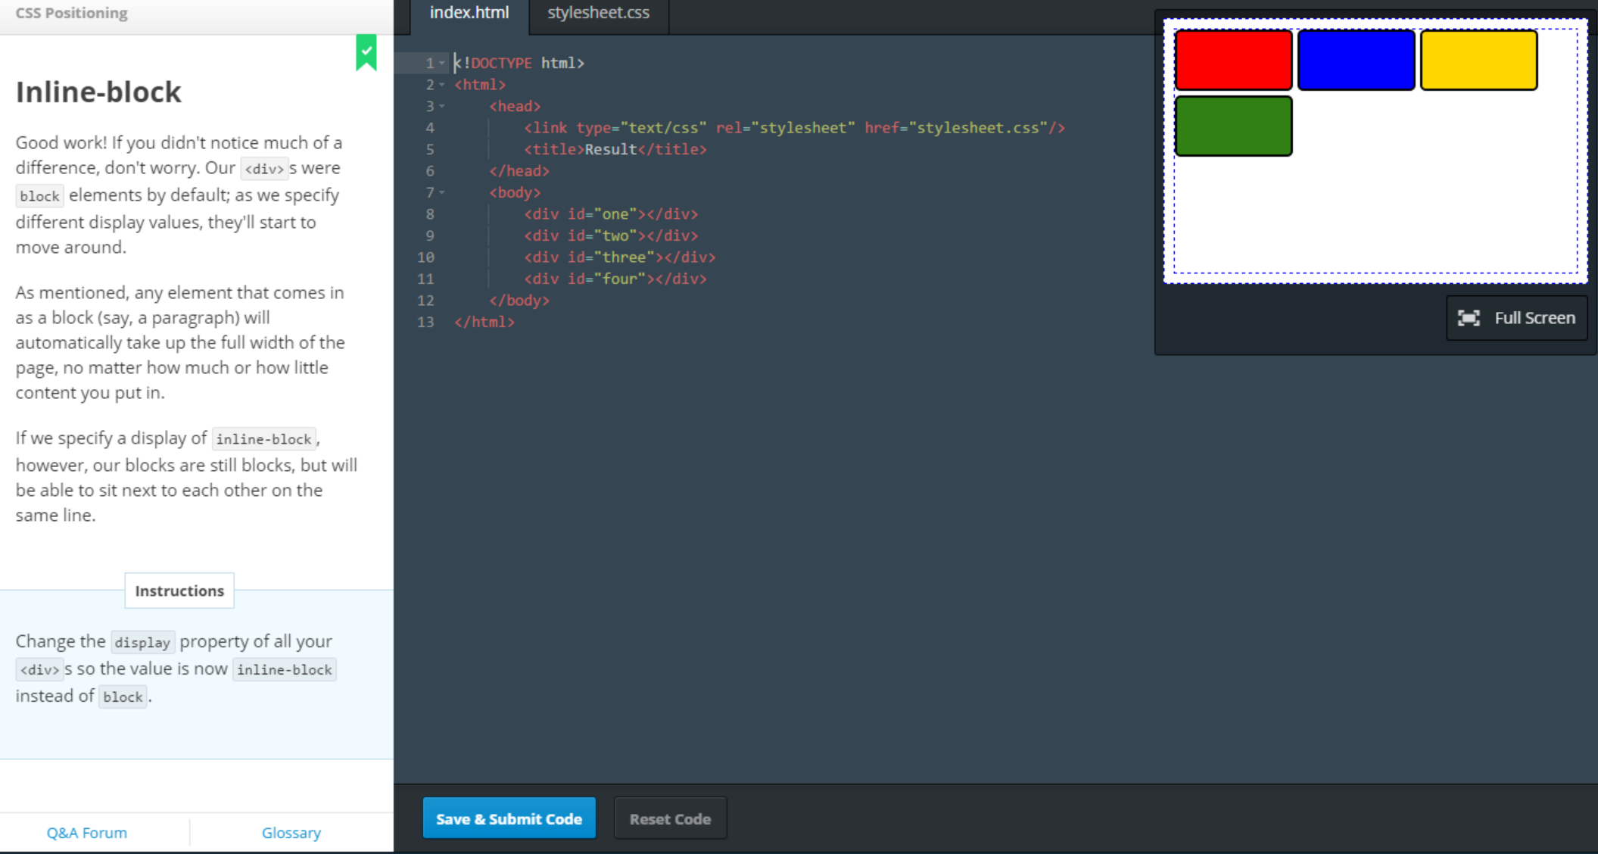This screenshot has width=1598, height=854.
Task: Collapse the body tag fold arrow
Action: (442, 192)
